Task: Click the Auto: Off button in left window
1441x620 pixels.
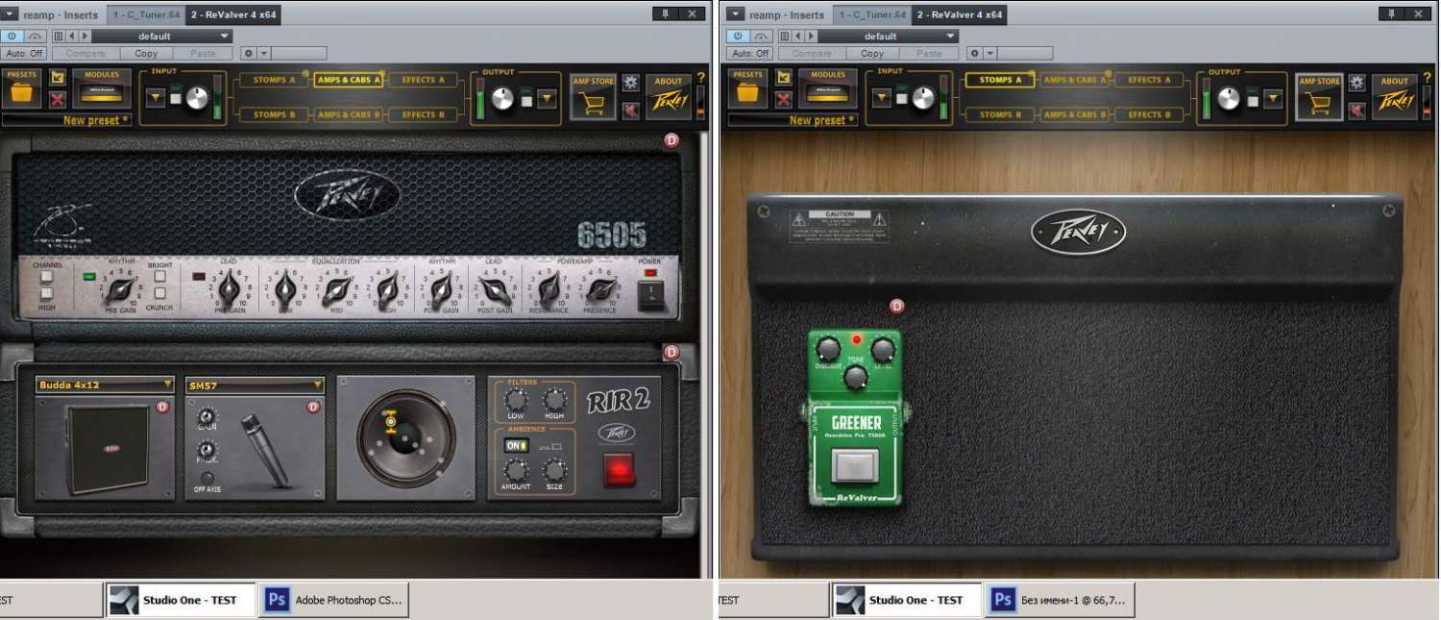Action: [24, 54]
